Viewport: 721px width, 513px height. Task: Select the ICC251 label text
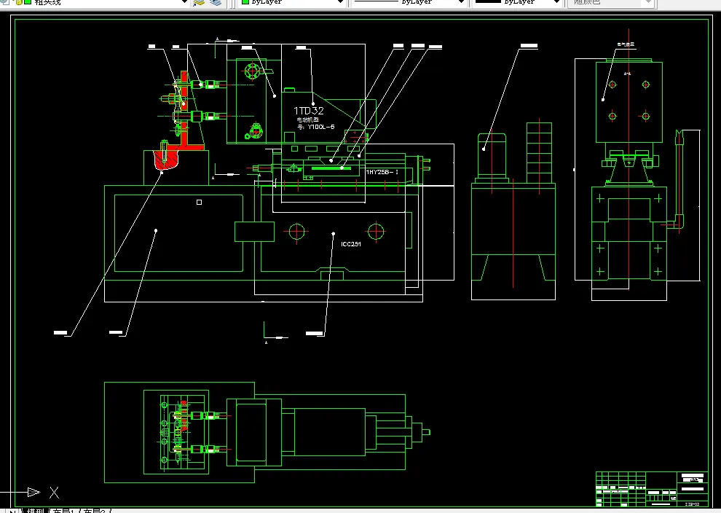coord(351,244)
